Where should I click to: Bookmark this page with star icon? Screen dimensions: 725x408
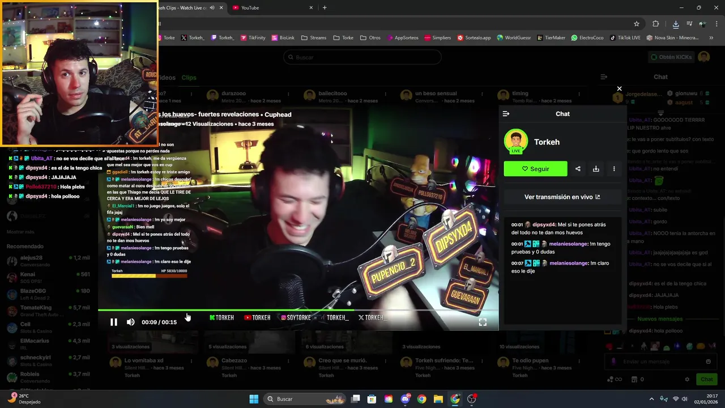click(637, 24)
